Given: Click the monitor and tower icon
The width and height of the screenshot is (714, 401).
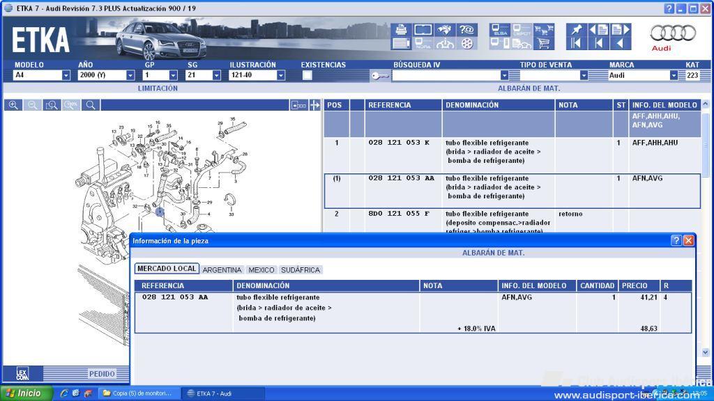Looking at the screenshot, I should [500, 44].
